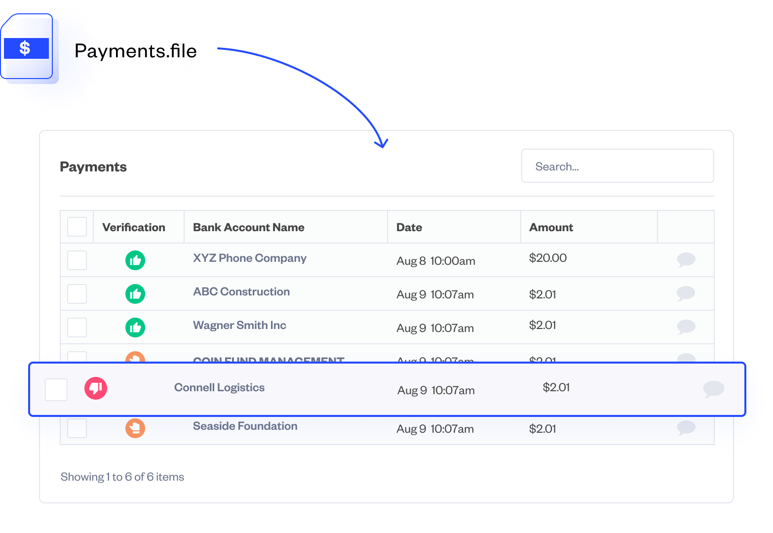The height and width of the screenshot is (533, 773).
Task: Click the Search input field
Action: pyautogui.click(x=618, y=166)
